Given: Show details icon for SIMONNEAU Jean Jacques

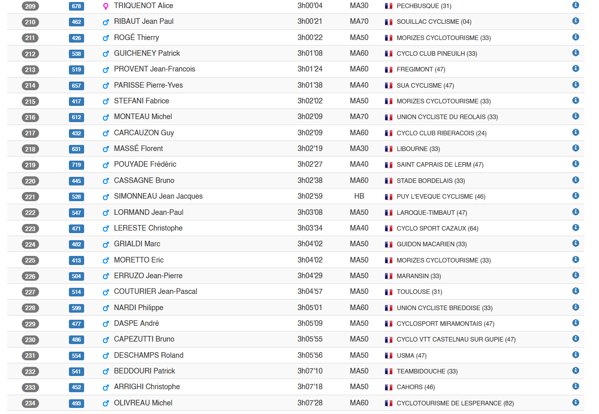Looking at the screenshot, I should tap(575, 196).
